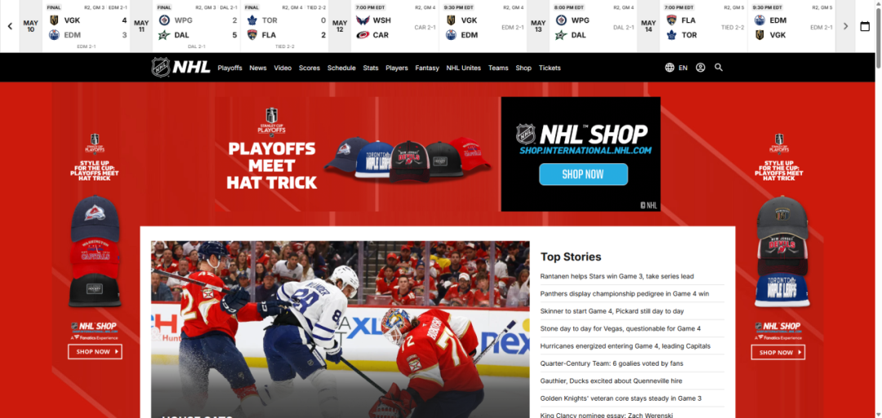The image size is (882, 418).
Task: Click the NHL shield logo
Action: [x=161, y=68]
